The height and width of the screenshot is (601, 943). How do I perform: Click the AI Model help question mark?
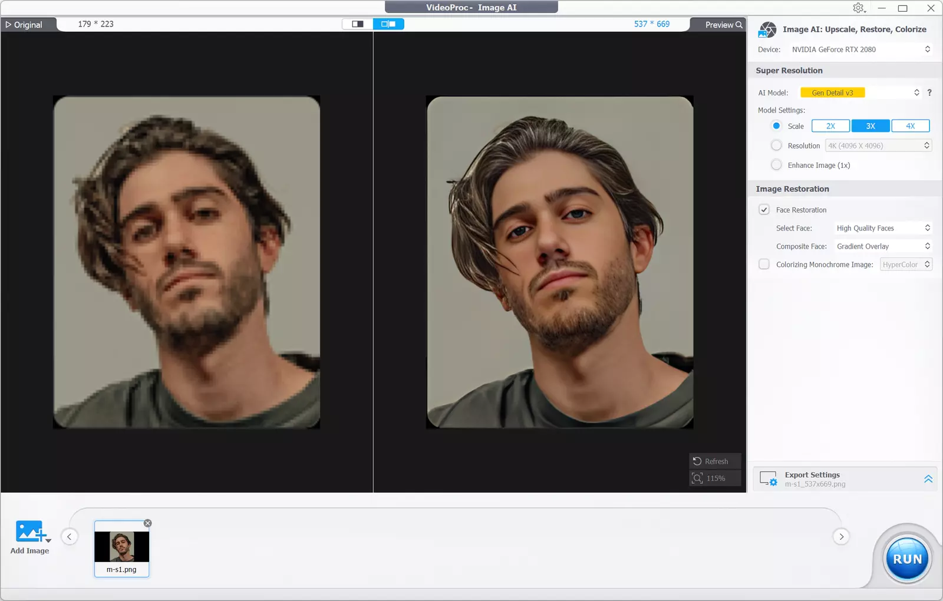(x=929, y=93)
